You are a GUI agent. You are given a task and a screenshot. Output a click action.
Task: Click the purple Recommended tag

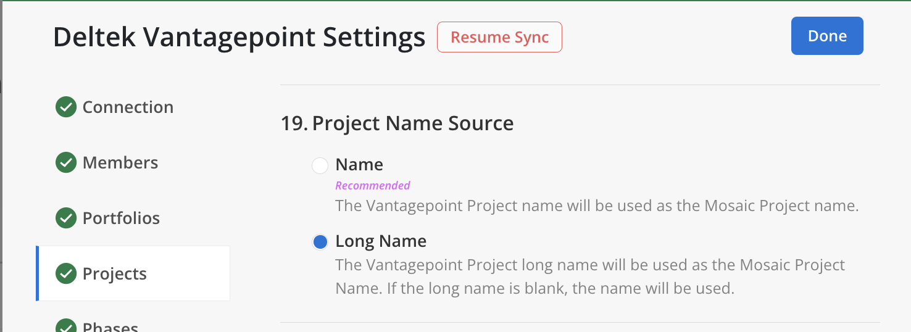click(x=373, y=186)
